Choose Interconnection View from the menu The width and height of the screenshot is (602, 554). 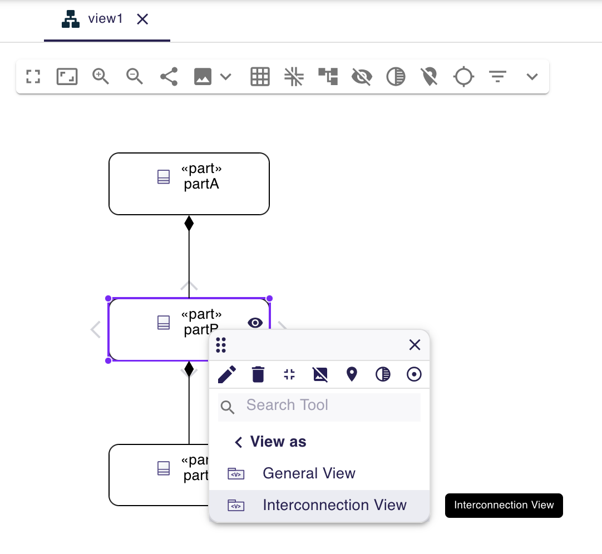tap(334, 505)
